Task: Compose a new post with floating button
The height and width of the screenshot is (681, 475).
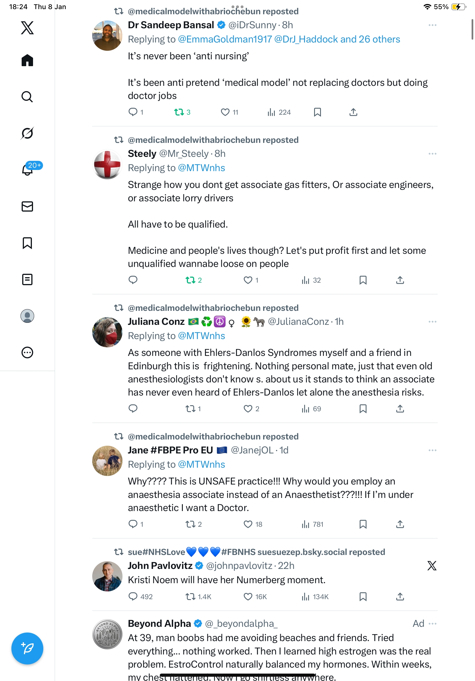Action: coord(27,648)
